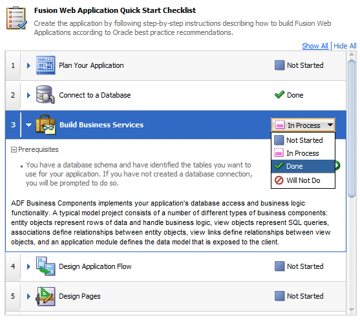The width and height of the screenshot is (360, 320).
Task: Click the Plan Your Application title
Action: 91,65
